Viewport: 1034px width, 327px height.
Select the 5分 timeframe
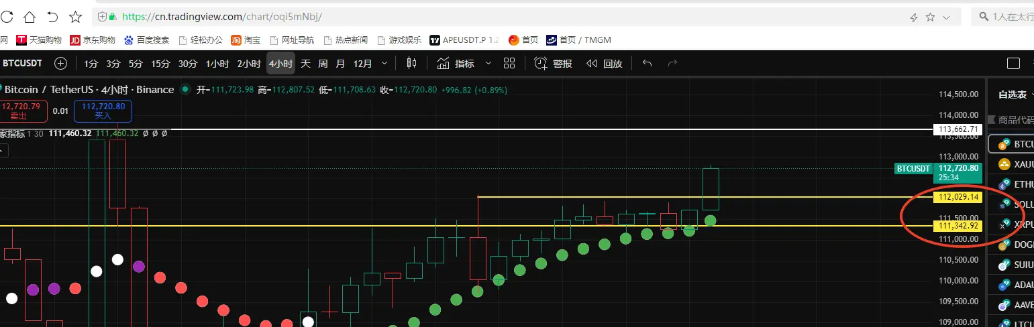click(x=136, y=64)
